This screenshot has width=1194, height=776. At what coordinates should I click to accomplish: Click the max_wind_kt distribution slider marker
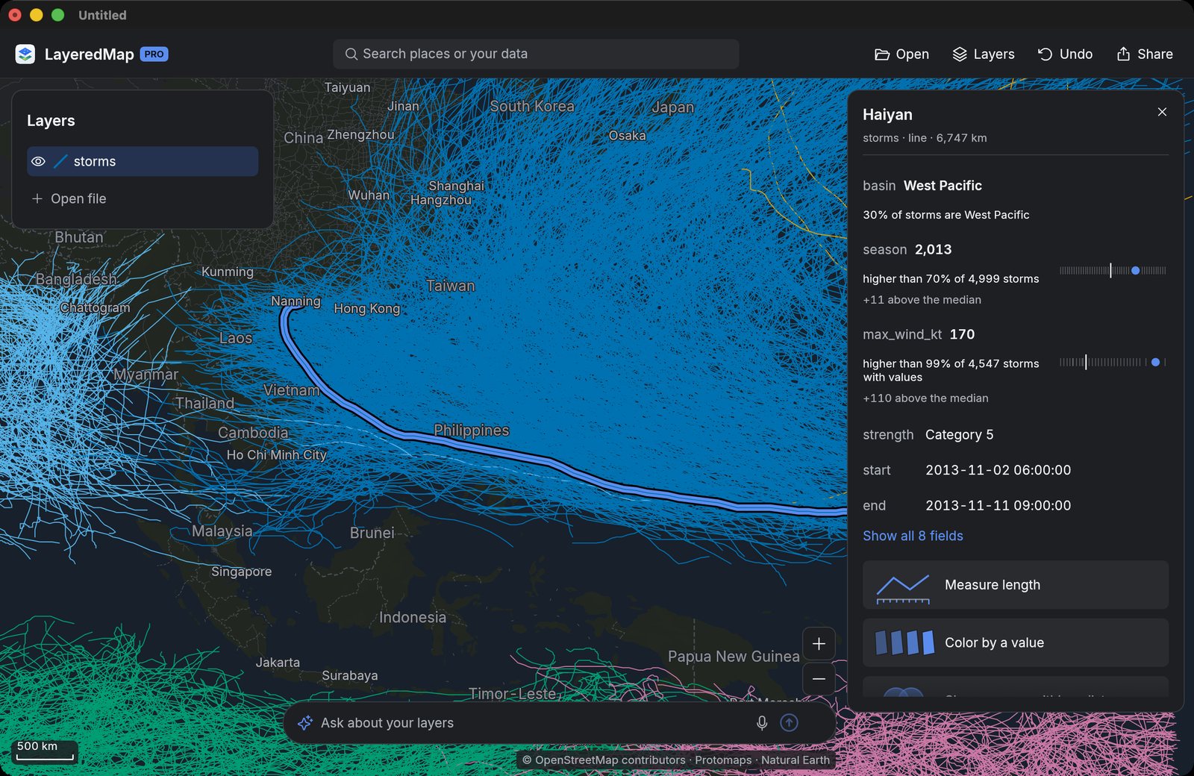(1155, 362)
